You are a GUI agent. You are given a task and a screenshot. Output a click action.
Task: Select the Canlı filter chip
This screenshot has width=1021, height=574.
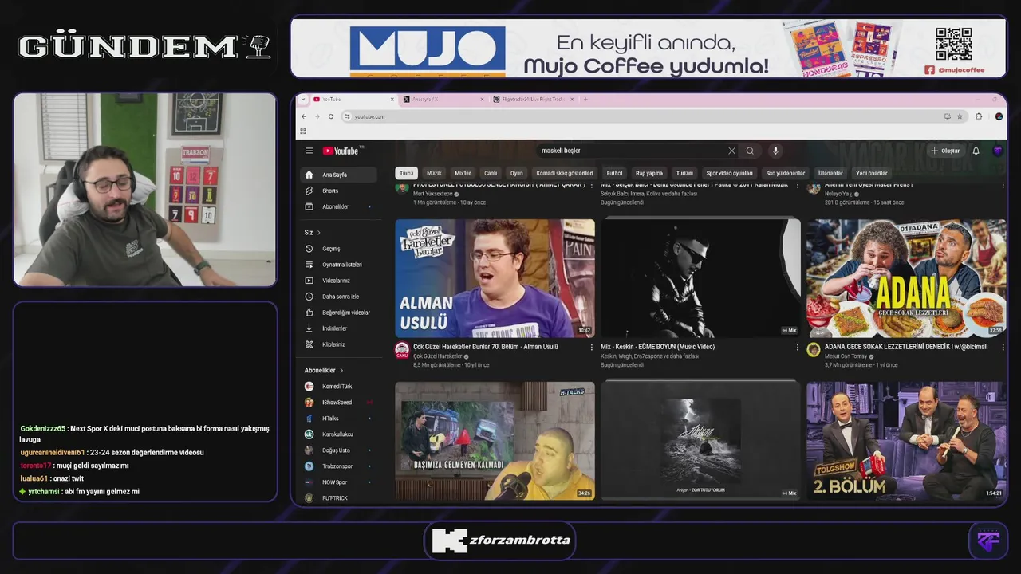pyautogui.click(x=491, y=173)
